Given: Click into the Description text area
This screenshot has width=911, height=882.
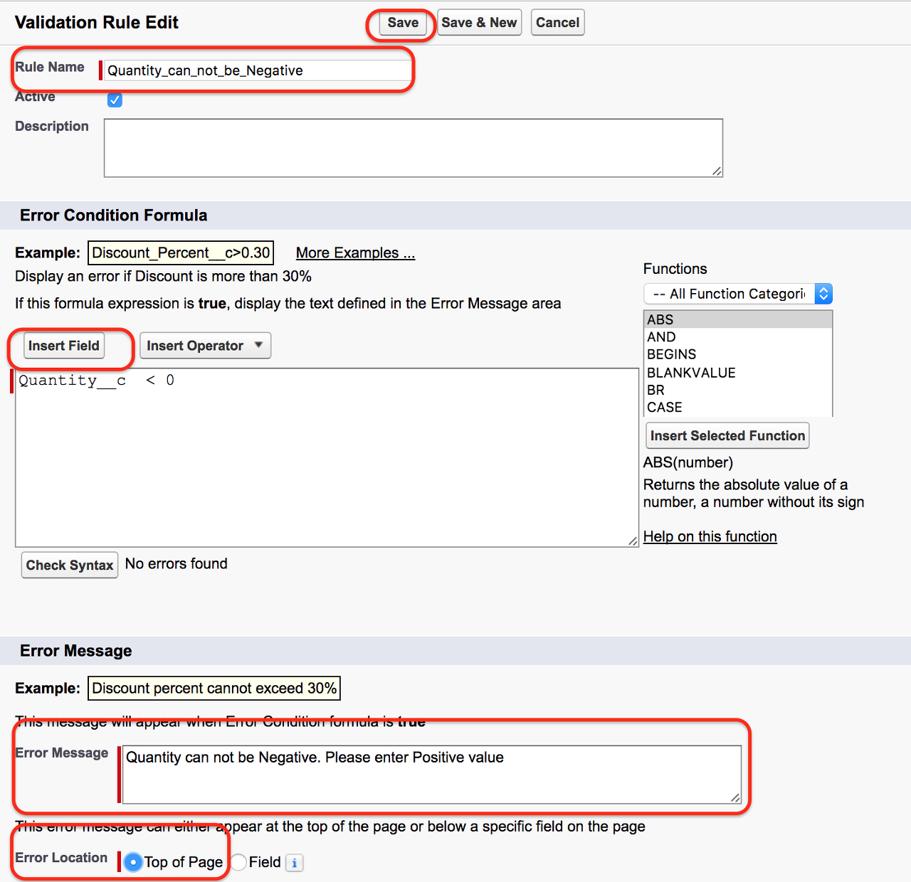Looking at the screenshot, I should click(x=414, y=148).
